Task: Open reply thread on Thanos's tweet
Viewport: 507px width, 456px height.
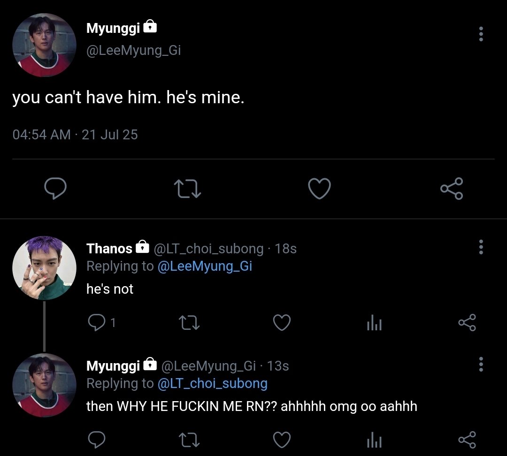Action: pos(101,322)
